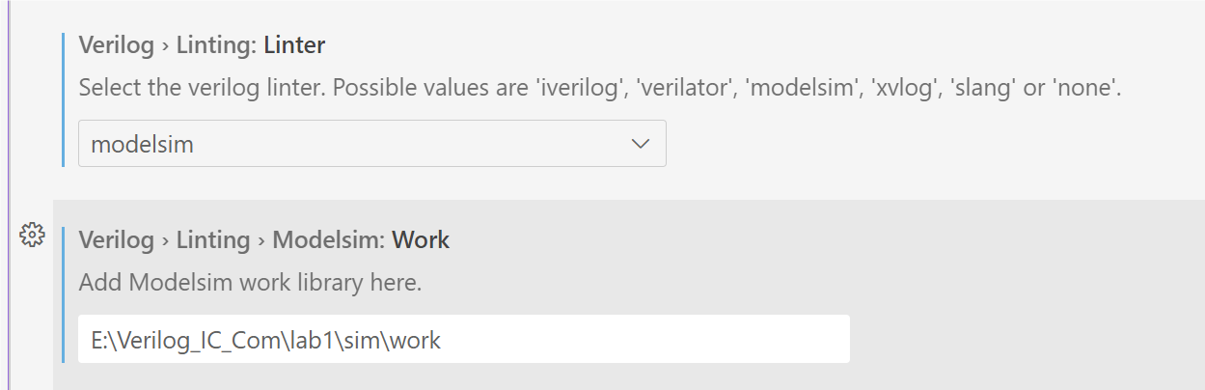Select the 'Verilog › Linting › Modelsim: Work' title
The image size is (1205, 390).
coord(263,239)
